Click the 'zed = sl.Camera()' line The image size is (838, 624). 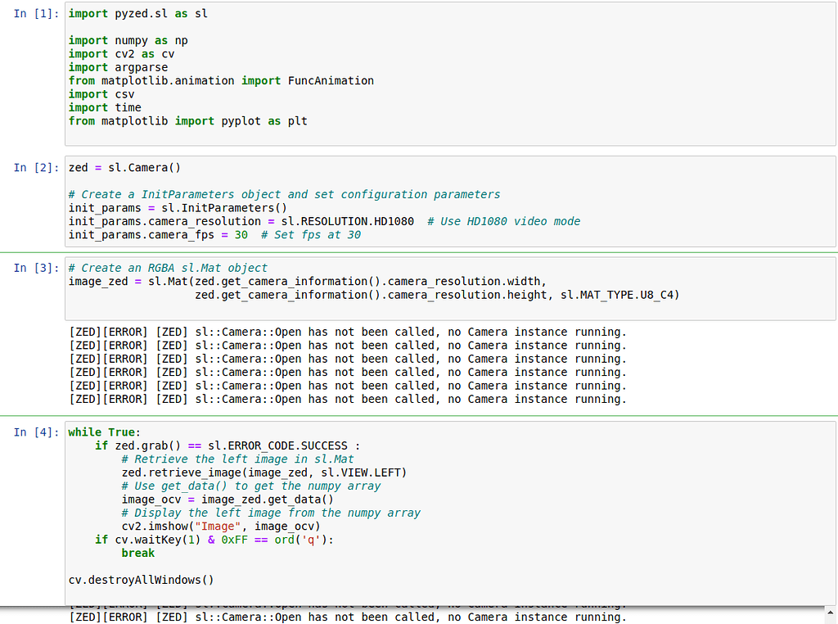point(124,168)
